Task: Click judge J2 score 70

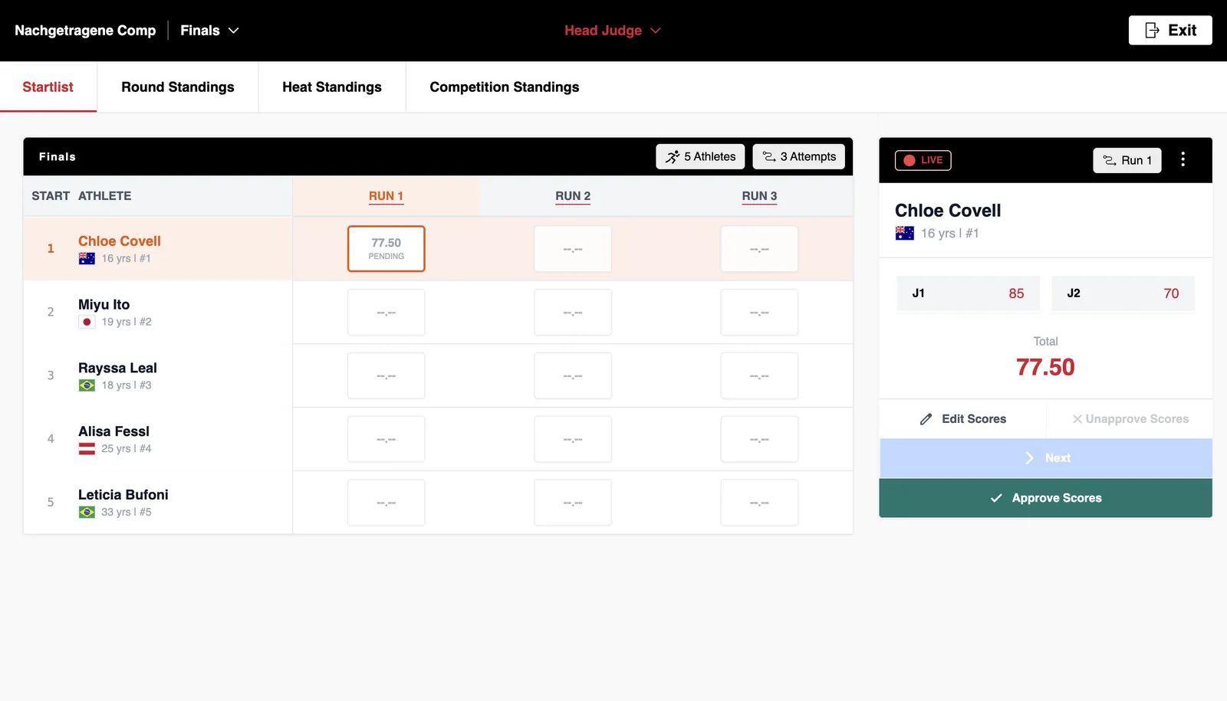Action: tap(1123, 293)
